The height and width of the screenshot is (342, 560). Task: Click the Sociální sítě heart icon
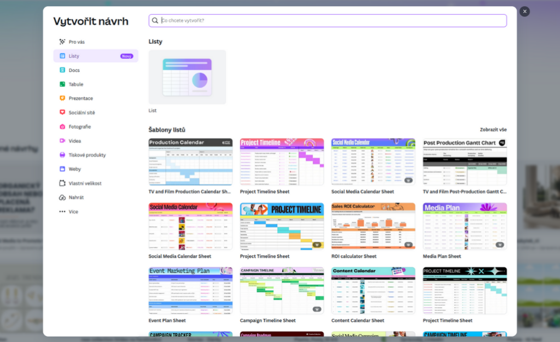62,112
